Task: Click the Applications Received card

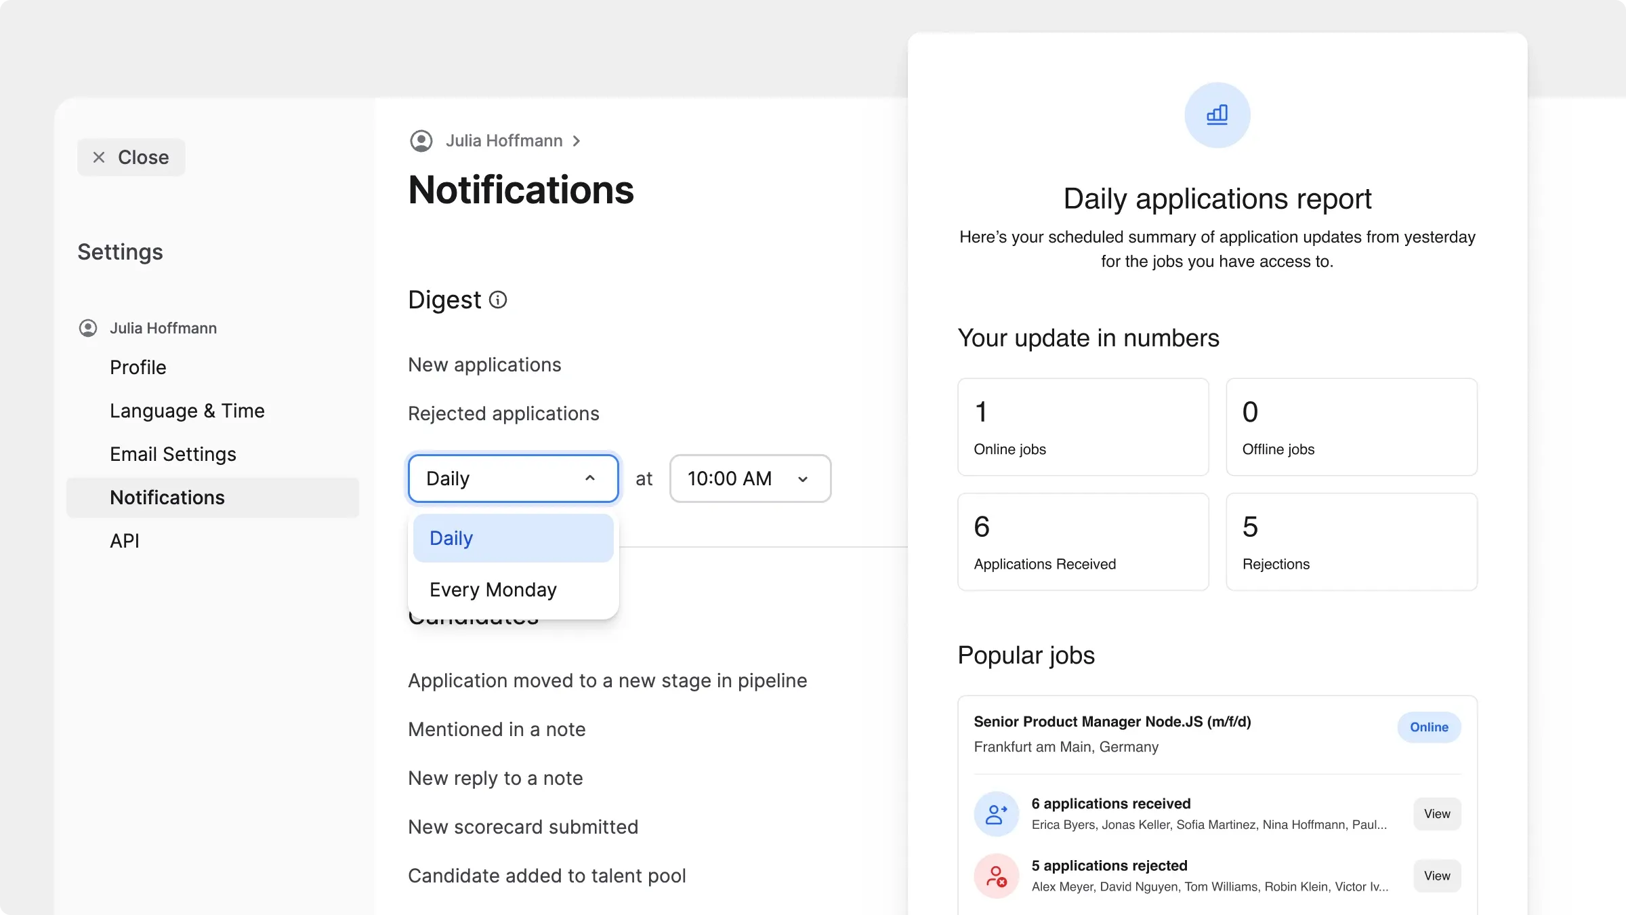Action: pos(1083,542)
